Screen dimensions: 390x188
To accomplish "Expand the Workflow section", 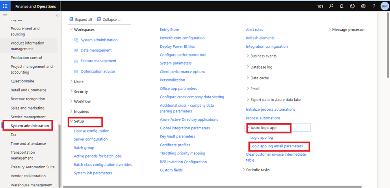I will (x=71, y=101).
